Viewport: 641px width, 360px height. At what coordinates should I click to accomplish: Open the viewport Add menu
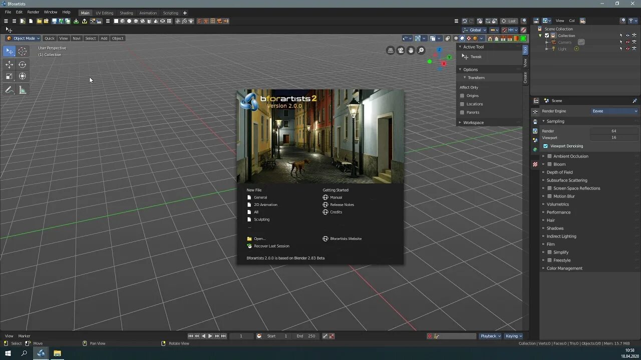coord(104,38)
